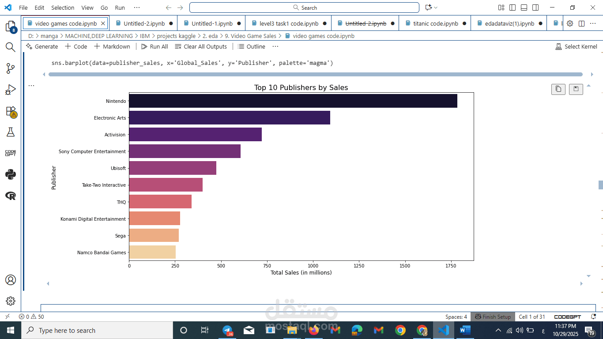
Task: Go back in the title bar navigation
Action: click(x=169, y=8)
